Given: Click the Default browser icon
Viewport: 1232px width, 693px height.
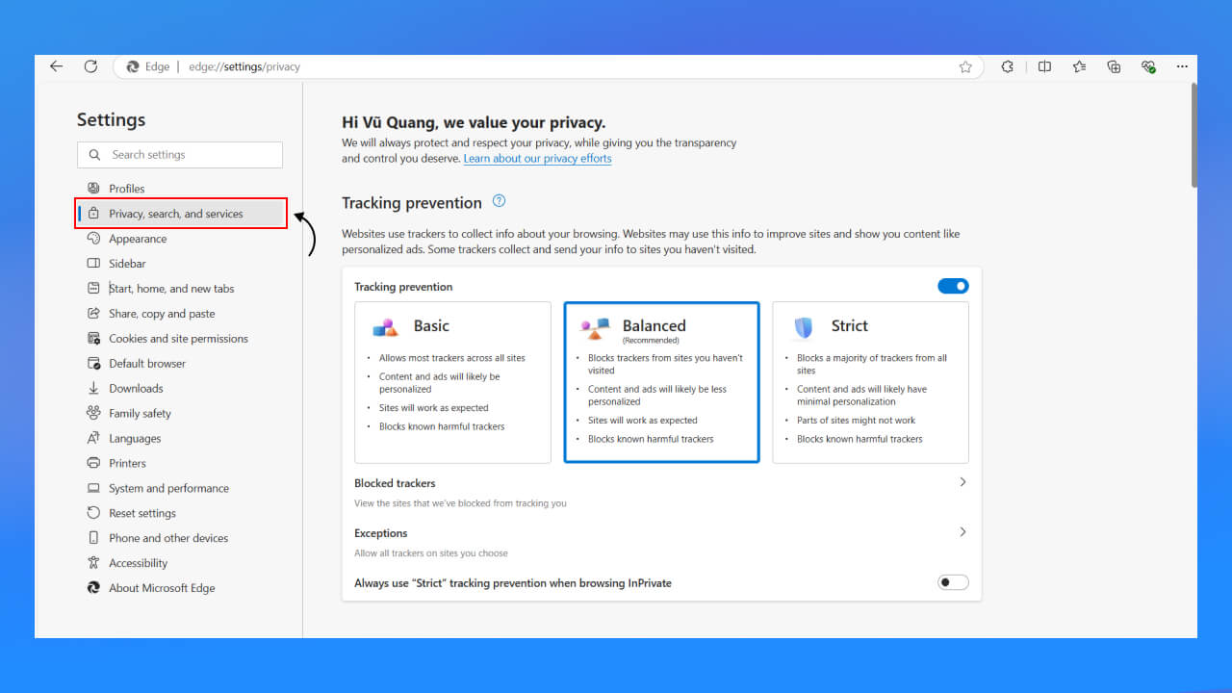Looking at the screenshot, I should (93, 364).
